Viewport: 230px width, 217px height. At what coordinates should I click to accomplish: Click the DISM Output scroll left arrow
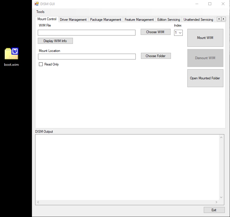pos(38,202)
